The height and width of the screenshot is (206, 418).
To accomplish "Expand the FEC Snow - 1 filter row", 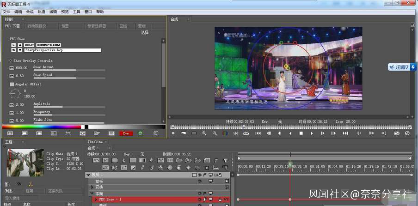I will [96, 200].
